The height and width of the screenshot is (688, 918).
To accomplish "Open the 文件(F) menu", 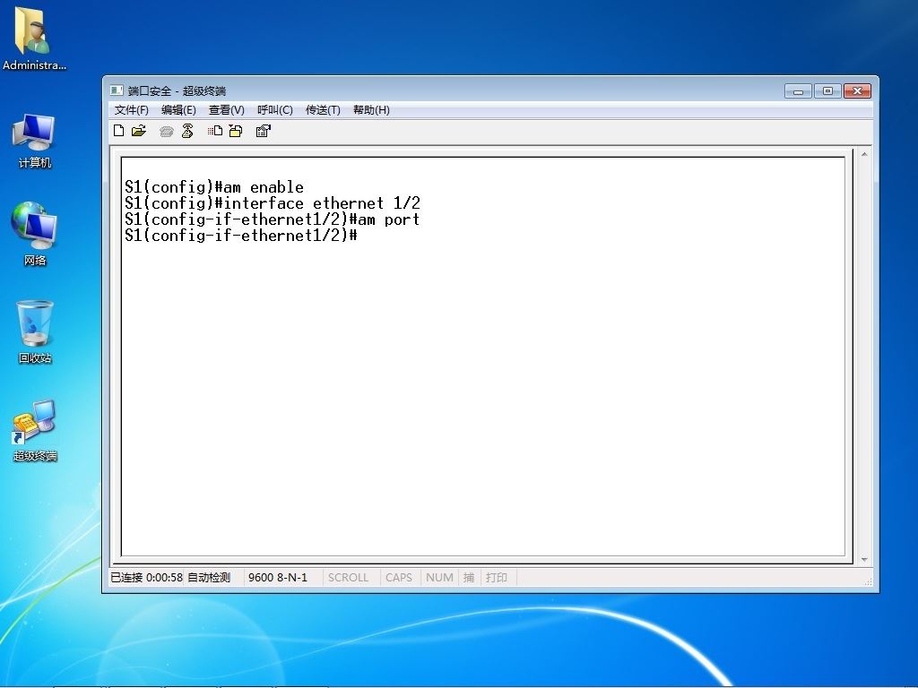I will pyautogui.click(x=132, y=110).
